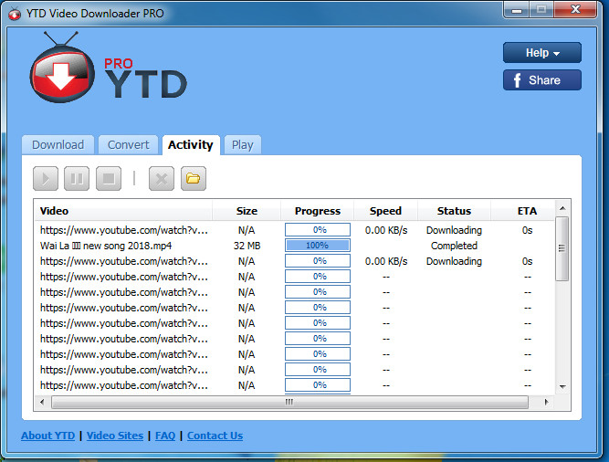Click the Progress column header

pyautogui.click(x=318, y=211)
